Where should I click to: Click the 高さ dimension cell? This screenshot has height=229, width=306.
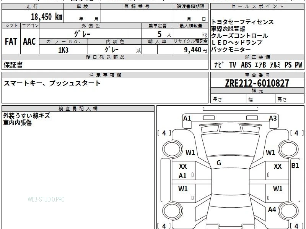pyautogui.click(x=290, y=99)
